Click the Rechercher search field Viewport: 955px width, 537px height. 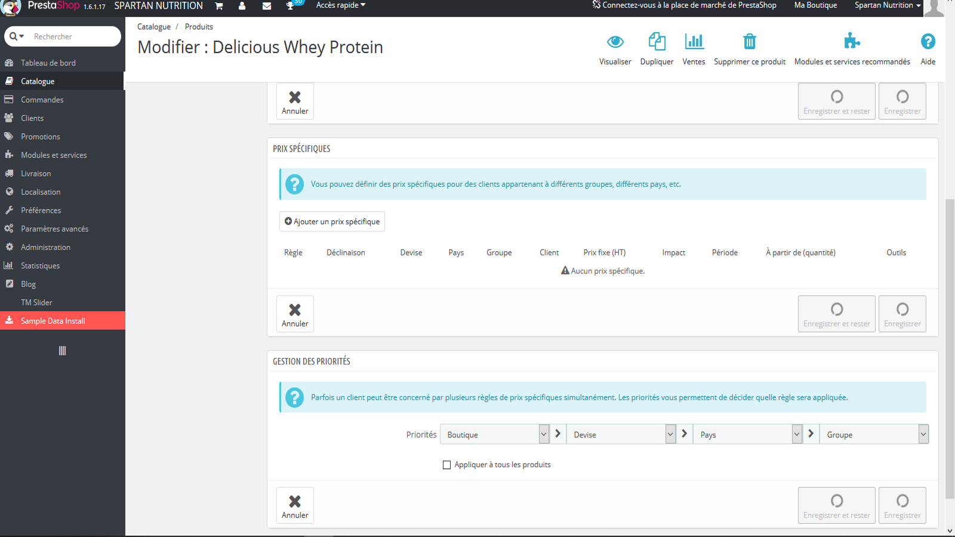(x=75, y=36)
